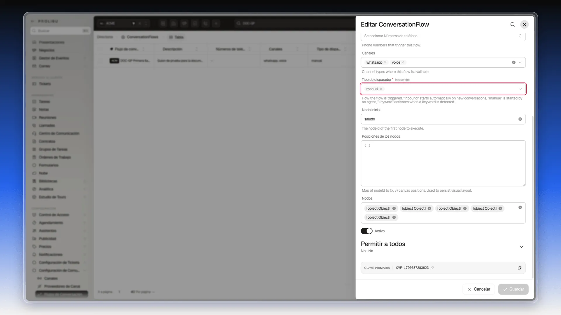Remove the manual trigger type tag
This screenshot has width=561, height=315.
click(x=381, y=89)
